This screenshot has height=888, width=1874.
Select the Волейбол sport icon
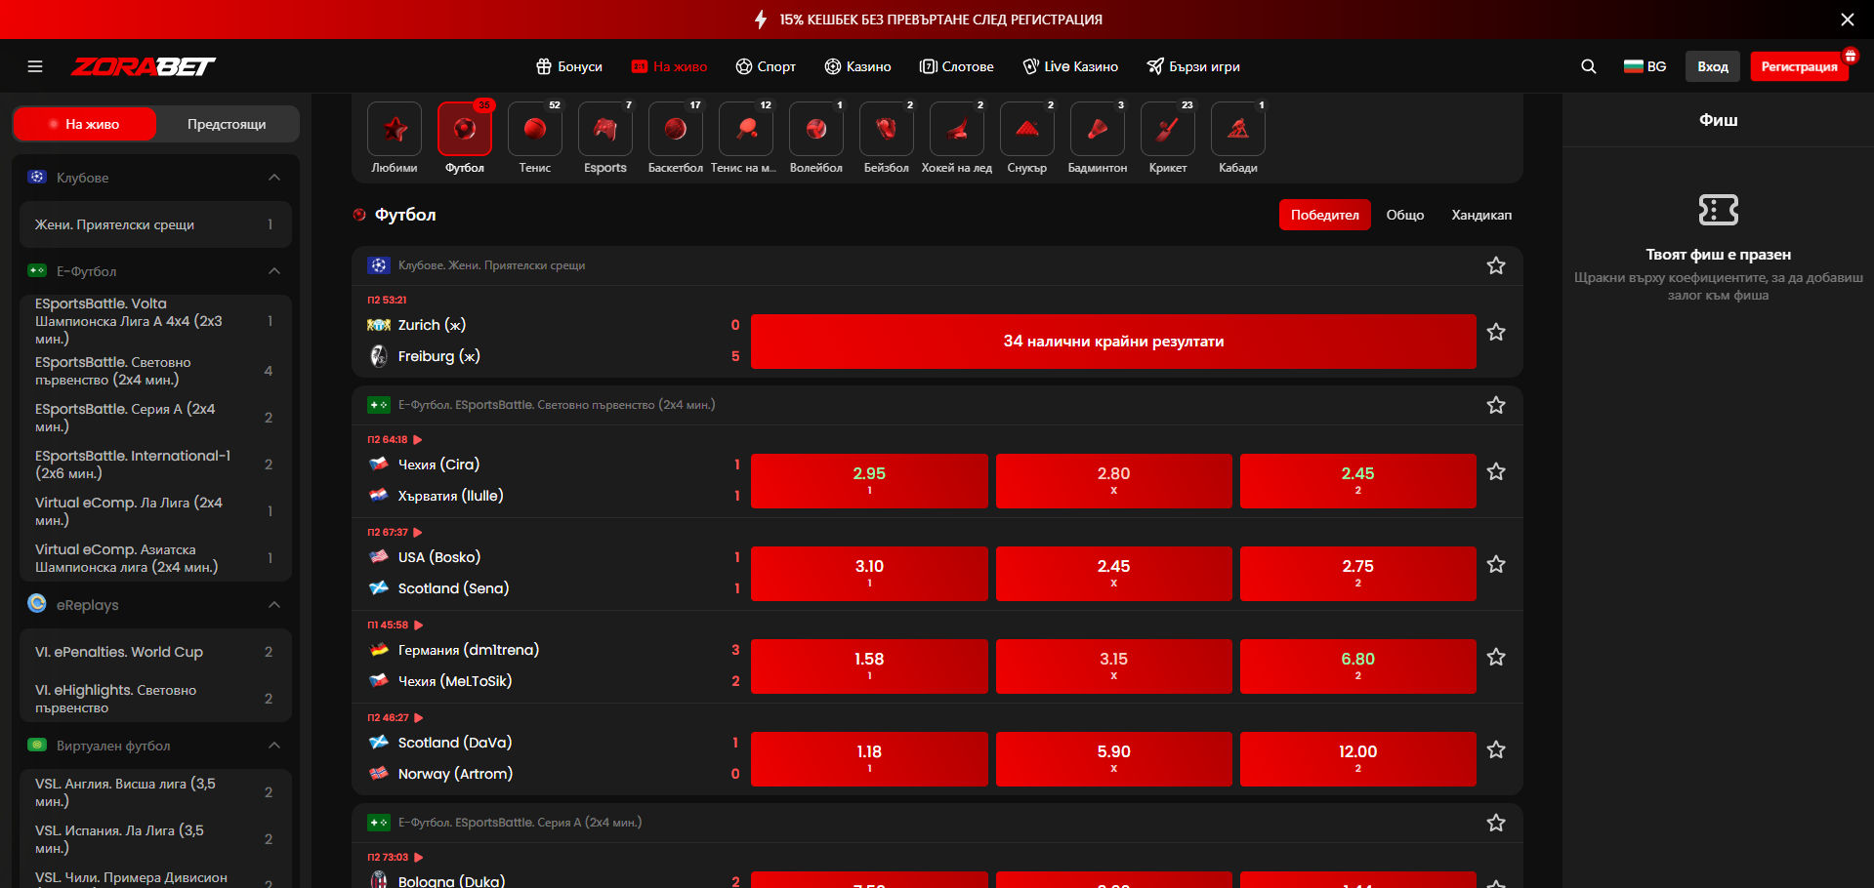pyautogui.click(x=816, y=129)
